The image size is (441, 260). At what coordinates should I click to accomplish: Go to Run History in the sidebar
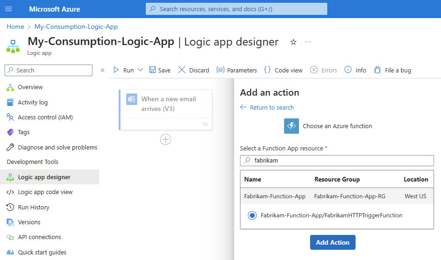(33, 207)
